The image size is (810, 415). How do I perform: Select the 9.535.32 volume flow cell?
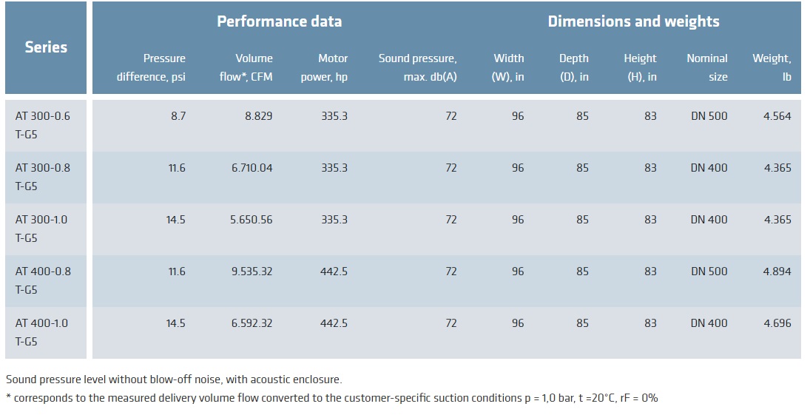pyautogui.click(x=252, y=271)
